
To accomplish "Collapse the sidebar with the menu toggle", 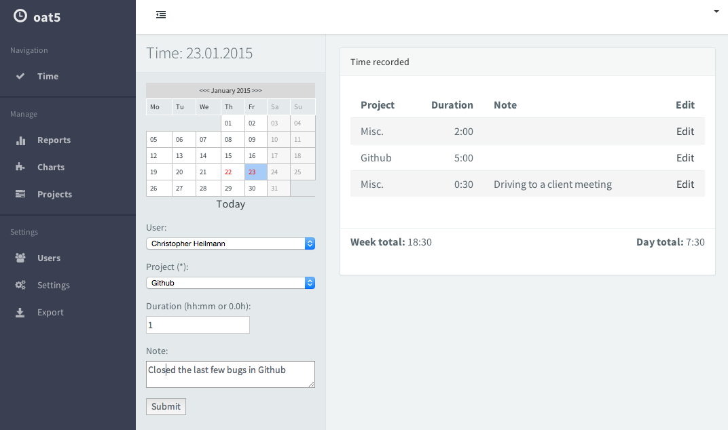I will 161,14.
